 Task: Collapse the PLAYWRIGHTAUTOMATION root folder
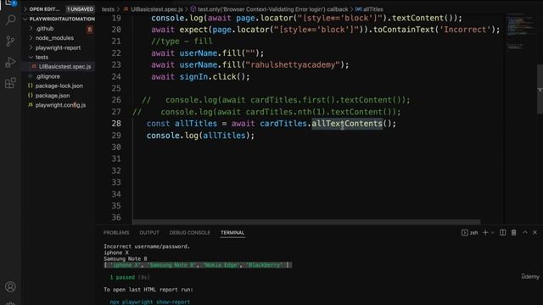click(x=59, y=19)
